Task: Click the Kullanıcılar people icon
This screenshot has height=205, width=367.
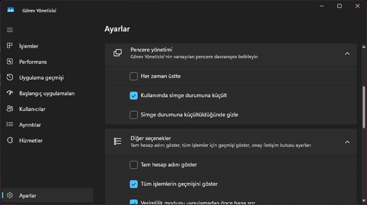Action: tap(10, 109)
